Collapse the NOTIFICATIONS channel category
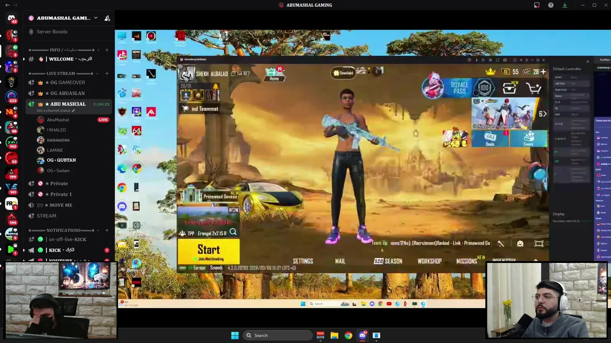Image resolution: width=611 pixels, height=343 pixels. [63, 230]
